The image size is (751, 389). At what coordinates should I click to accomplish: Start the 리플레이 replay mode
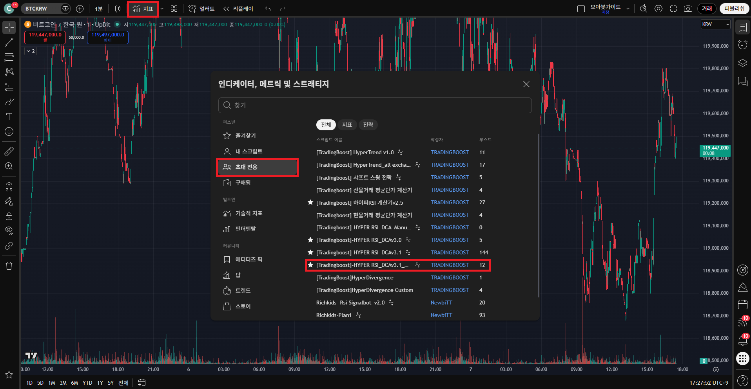click(x=238, y=9)
